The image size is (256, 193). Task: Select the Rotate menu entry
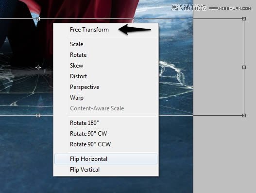106,55
